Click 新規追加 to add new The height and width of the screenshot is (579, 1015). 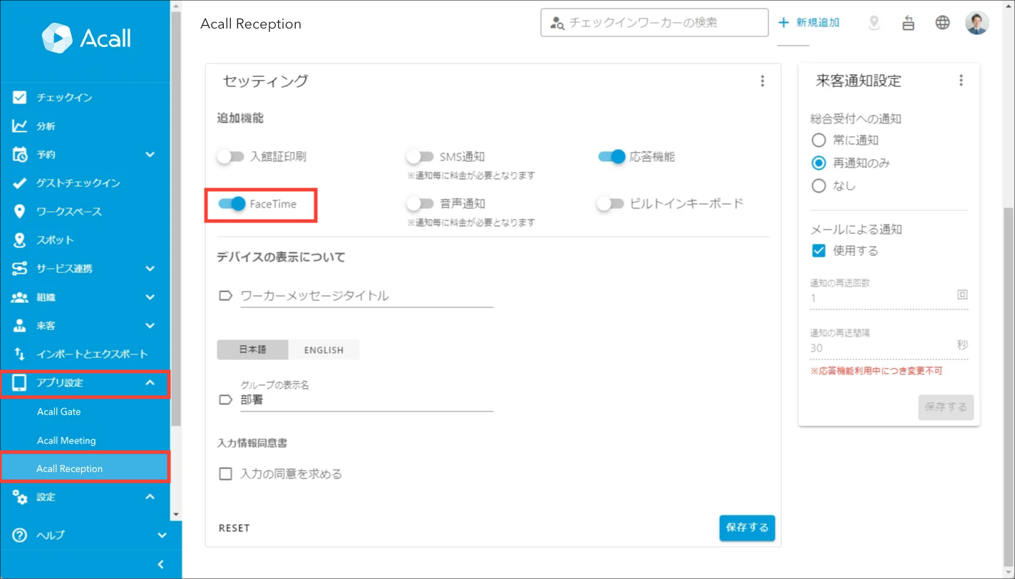click(809, 23)
